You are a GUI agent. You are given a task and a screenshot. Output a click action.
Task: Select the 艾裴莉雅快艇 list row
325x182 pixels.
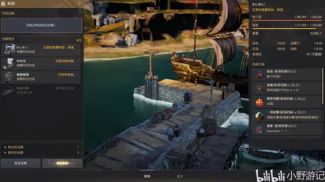[x=41, y=63]
